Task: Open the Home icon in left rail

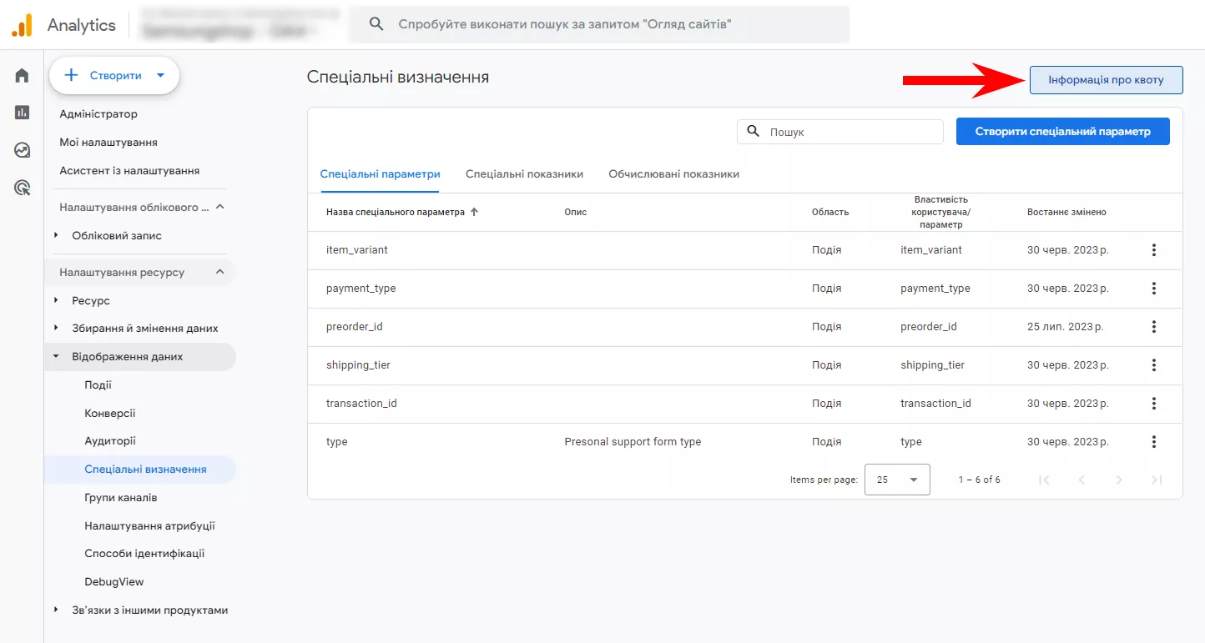Action: coord(23,76)
